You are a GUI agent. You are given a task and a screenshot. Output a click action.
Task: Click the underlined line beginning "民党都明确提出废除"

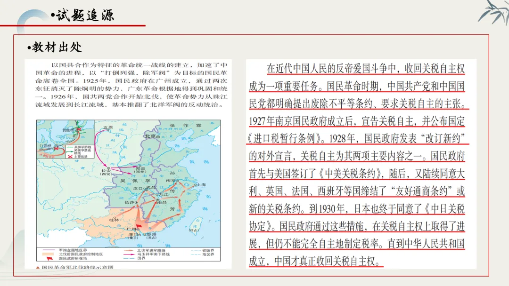(359, 103)
